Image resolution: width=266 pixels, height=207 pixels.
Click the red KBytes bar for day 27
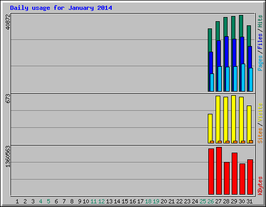(x=219, y=171)
